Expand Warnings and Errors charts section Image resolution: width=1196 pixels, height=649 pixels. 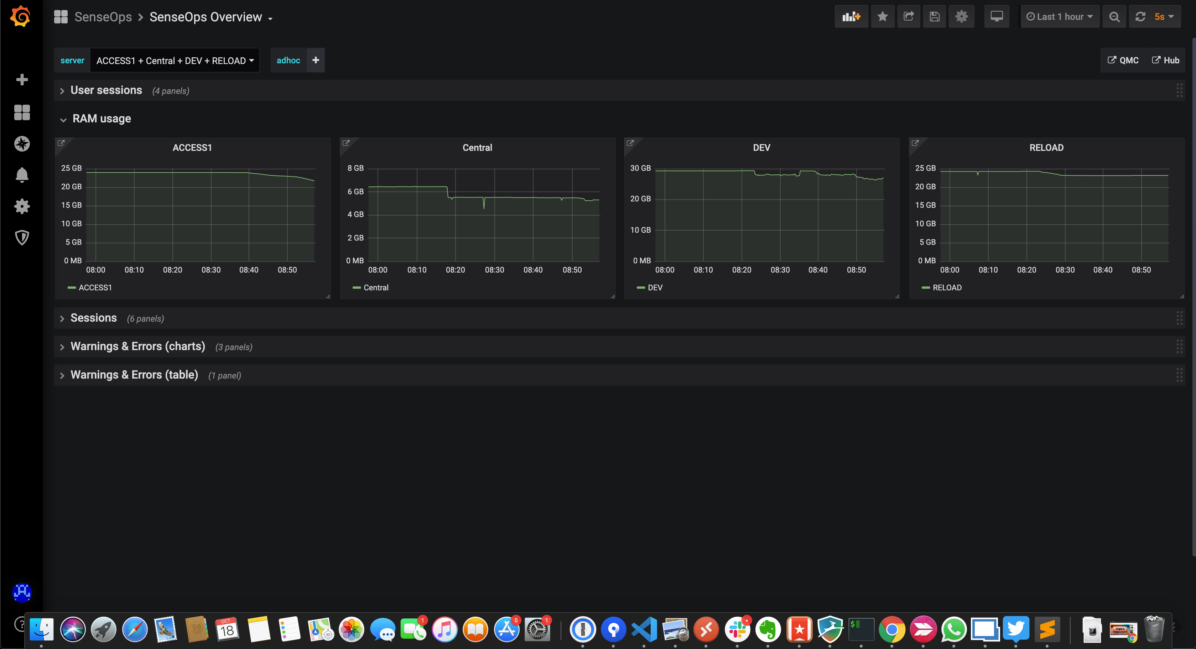pyautogui.click(x=62, y=346)
